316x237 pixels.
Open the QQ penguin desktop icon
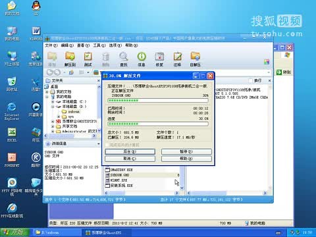pyautogui.click(x=36, y=8)
